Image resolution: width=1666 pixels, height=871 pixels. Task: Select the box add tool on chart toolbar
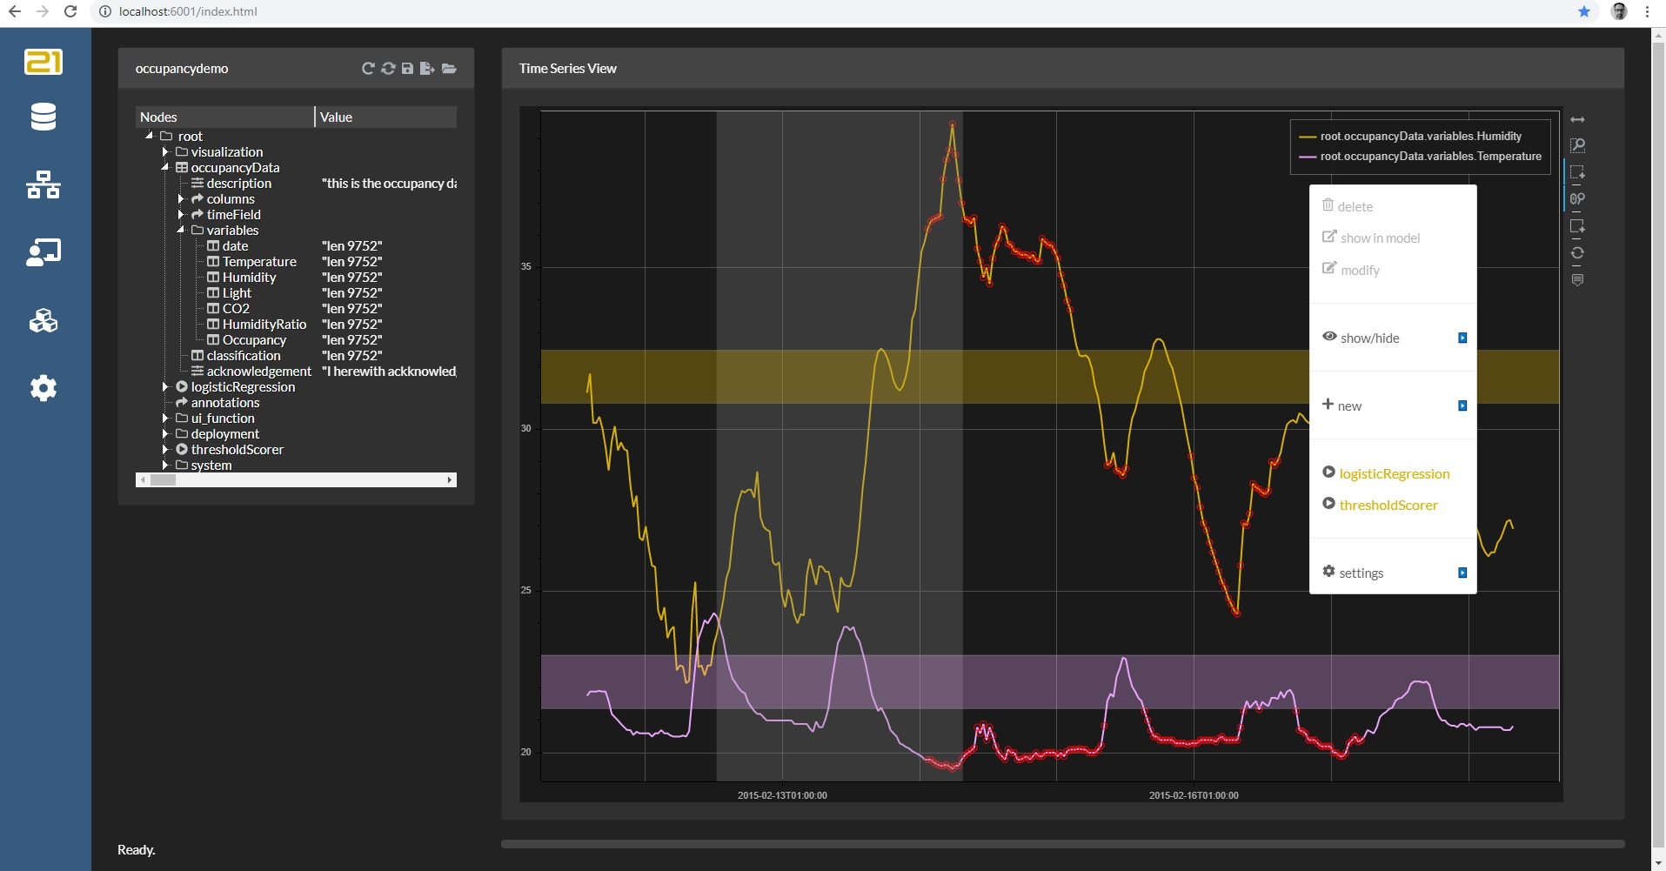coord(1577,226)
